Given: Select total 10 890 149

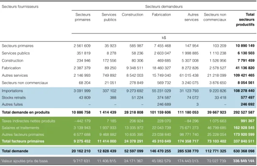Looking at the screenshot, I should coord(245,46).
